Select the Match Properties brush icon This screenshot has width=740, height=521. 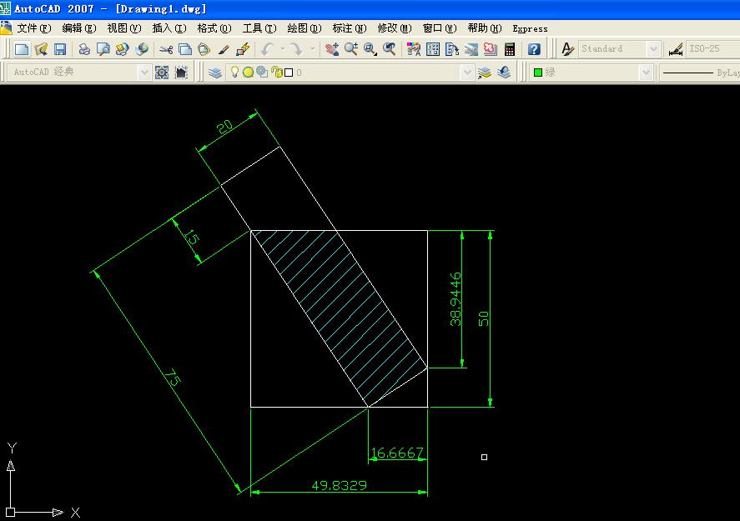point(224,49)
